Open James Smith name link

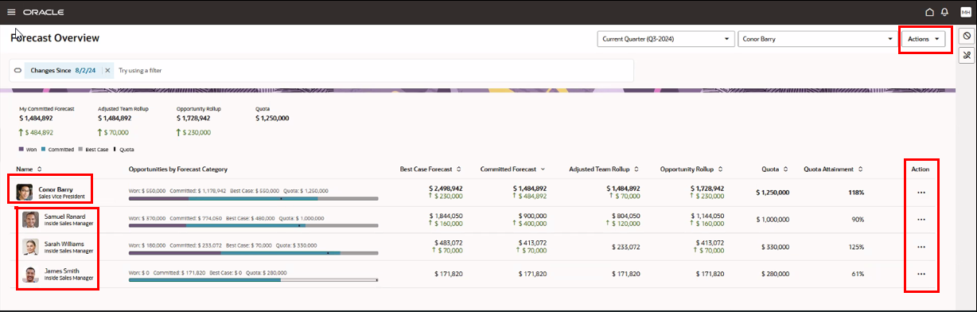61,271
